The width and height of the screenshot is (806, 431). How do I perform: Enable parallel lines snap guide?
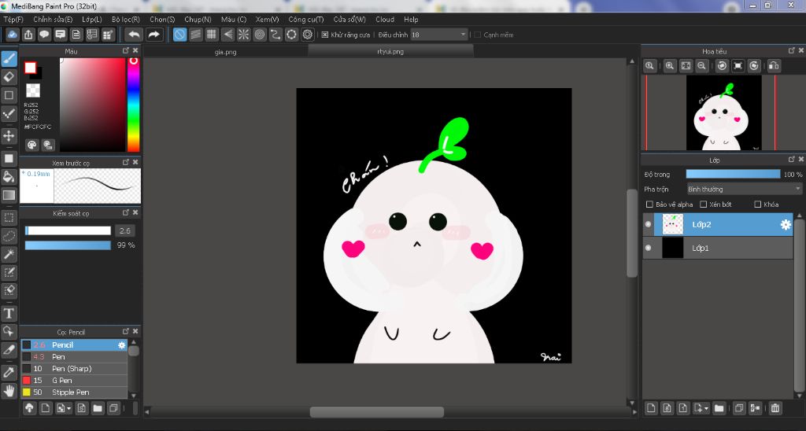pos(195,35)
